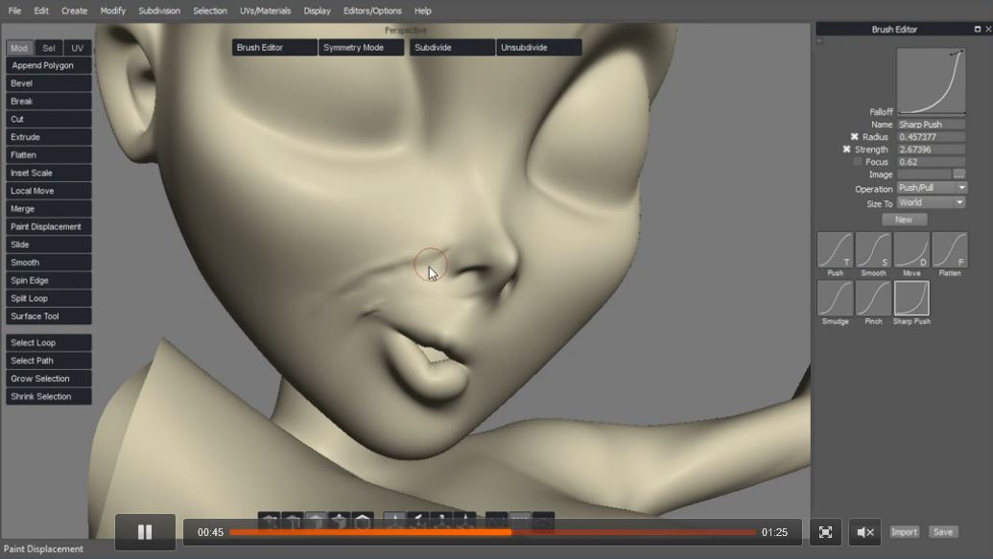Image resolution: width=993 pixels, height=559 pixels.
Task: Click the Symmetry Mode button
Action: (x=361, y=48)
